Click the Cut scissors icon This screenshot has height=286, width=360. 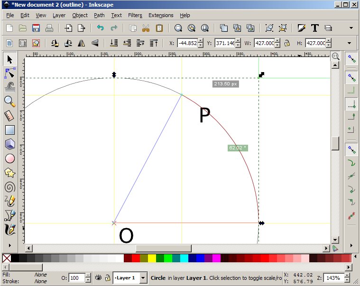click(146, 28)
